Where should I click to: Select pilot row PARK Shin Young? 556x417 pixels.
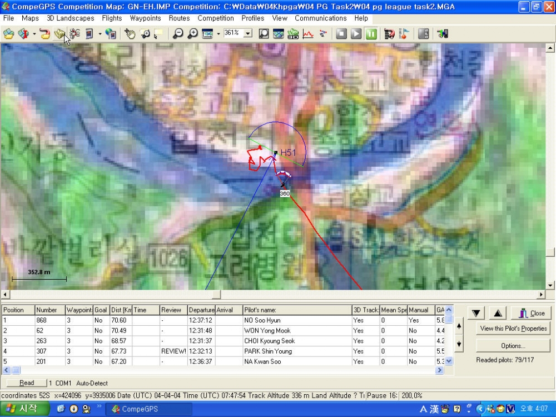pyautogui.click(x=224, y=351)
